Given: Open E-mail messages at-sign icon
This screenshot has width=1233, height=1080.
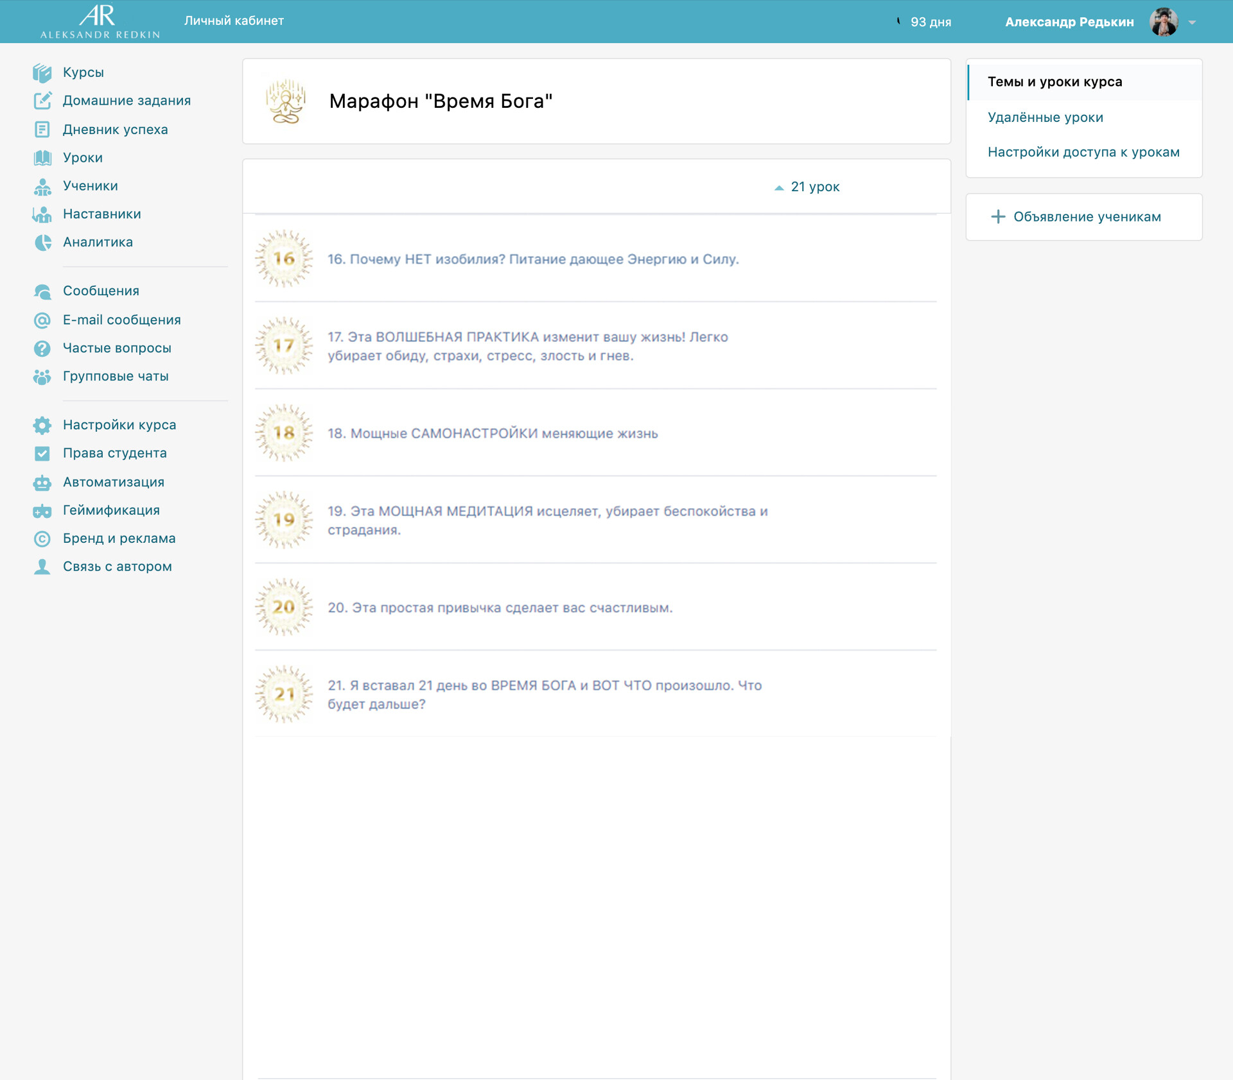Looking at the screenshot, I should click(42, 320).
